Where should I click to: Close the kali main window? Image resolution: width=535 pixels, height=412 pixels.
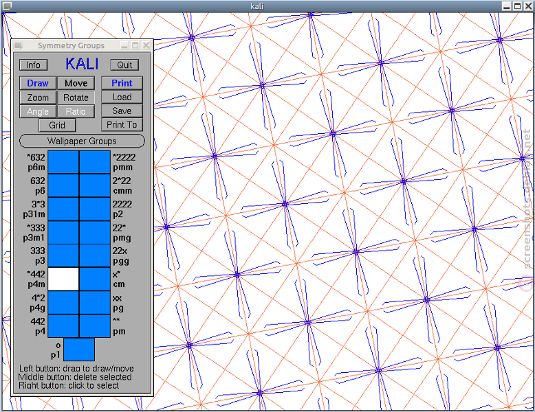coord(528,5)
